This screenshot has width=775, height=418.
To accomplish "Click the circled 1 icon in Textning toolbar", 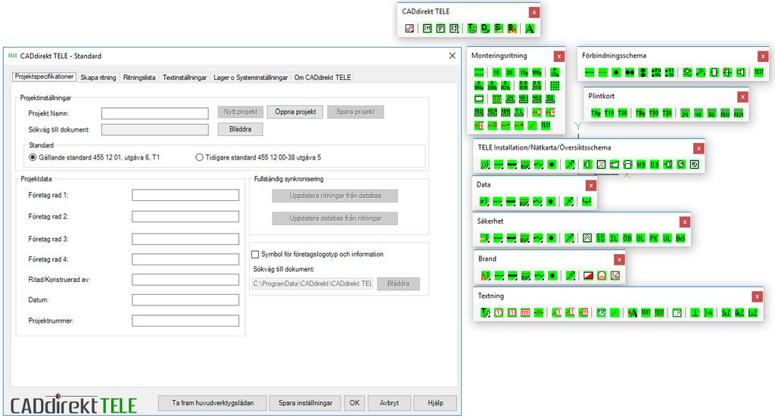I will coord(499,312).
